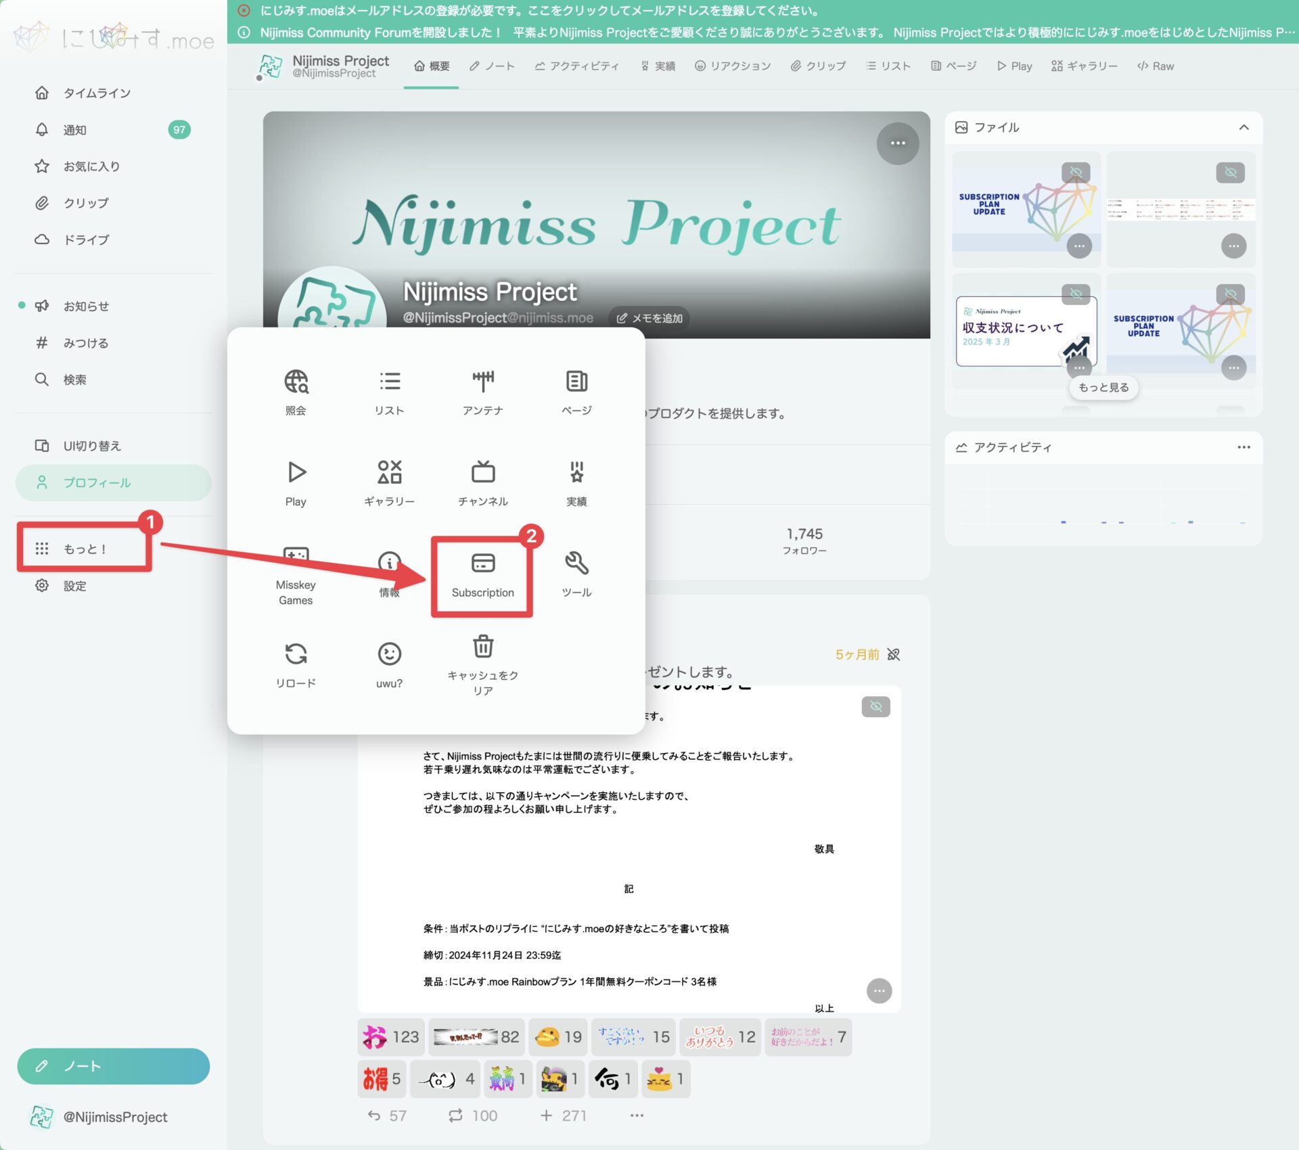Open the note's three-dot options
This screenshot has width=1299, height=1150.
636,1115
